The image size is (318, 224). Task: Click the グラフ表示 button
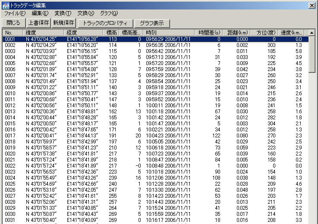(151, 23)
